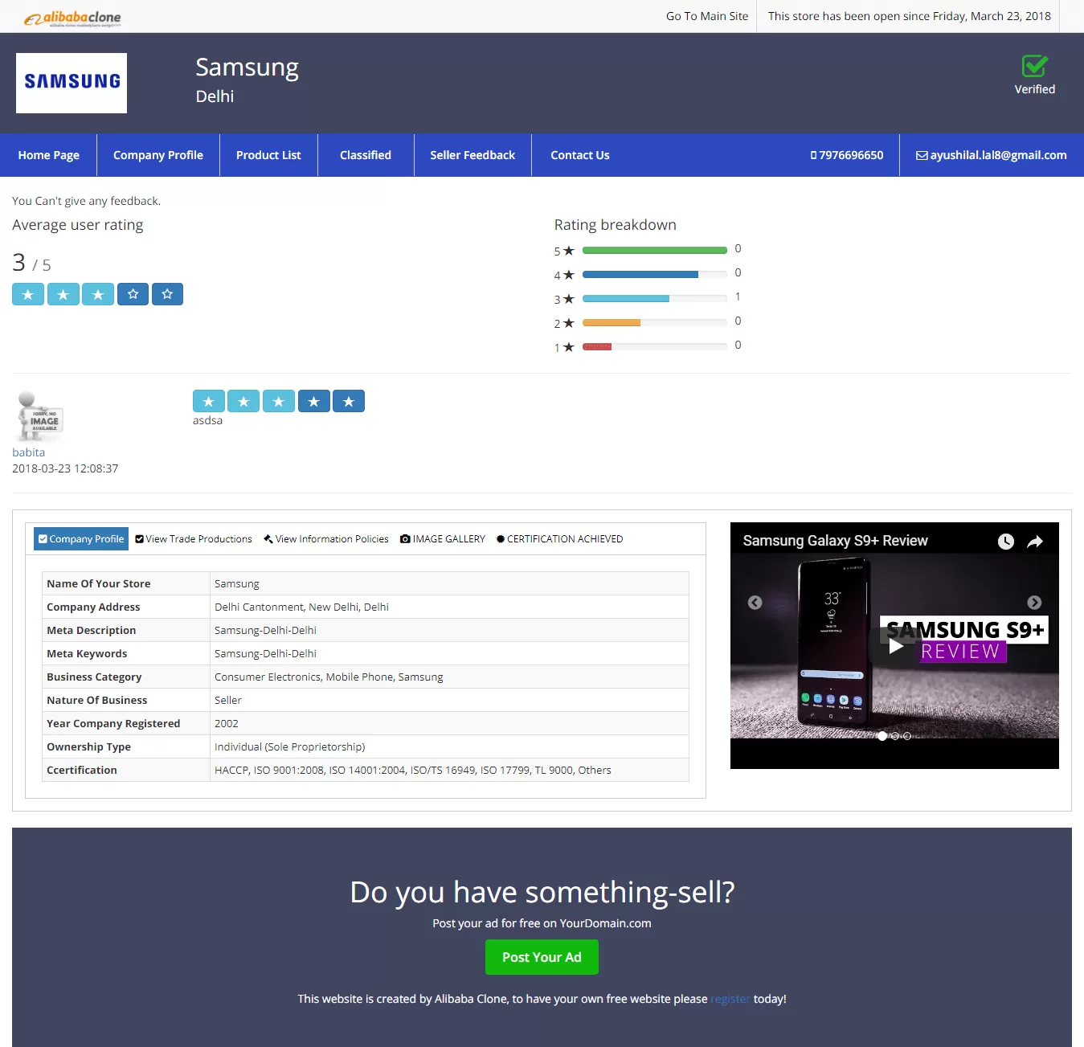The image size is (1084, 1047).
Task: Click the video Share arrow icon
Action: pyautogui.click(x=1035, y=542)
